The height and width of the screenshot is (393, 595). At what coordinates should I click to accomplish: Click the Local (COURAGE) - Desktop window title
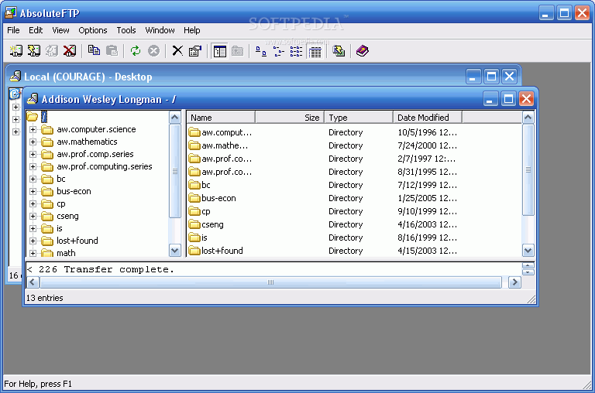(x=88, y=77)
